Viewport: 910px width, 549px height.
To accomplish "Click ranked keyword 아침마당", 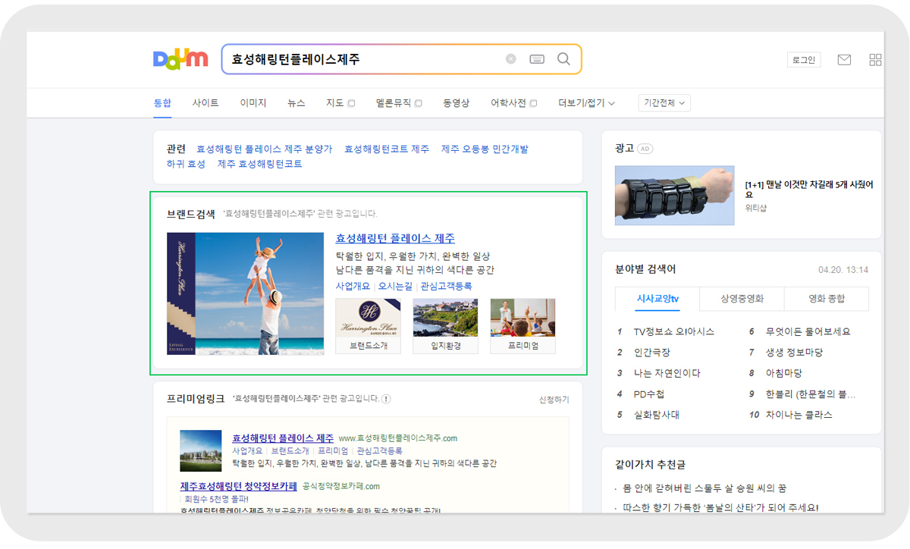I will (784, 373).
